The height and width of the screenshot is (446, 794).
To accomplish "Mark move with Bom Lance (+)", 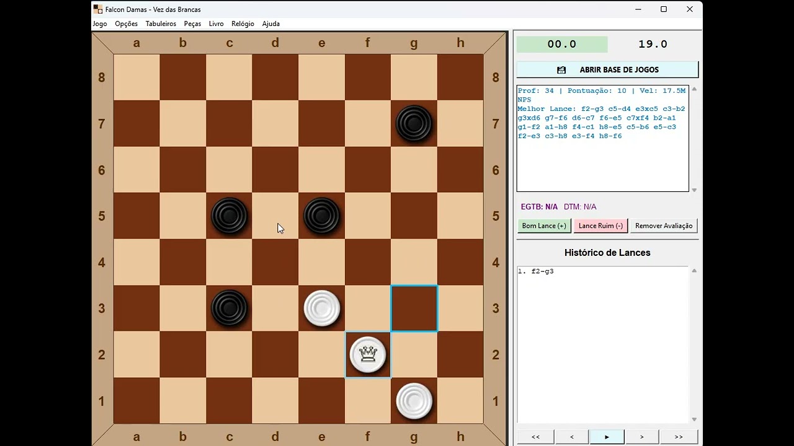I will click(x=544, y=225).
